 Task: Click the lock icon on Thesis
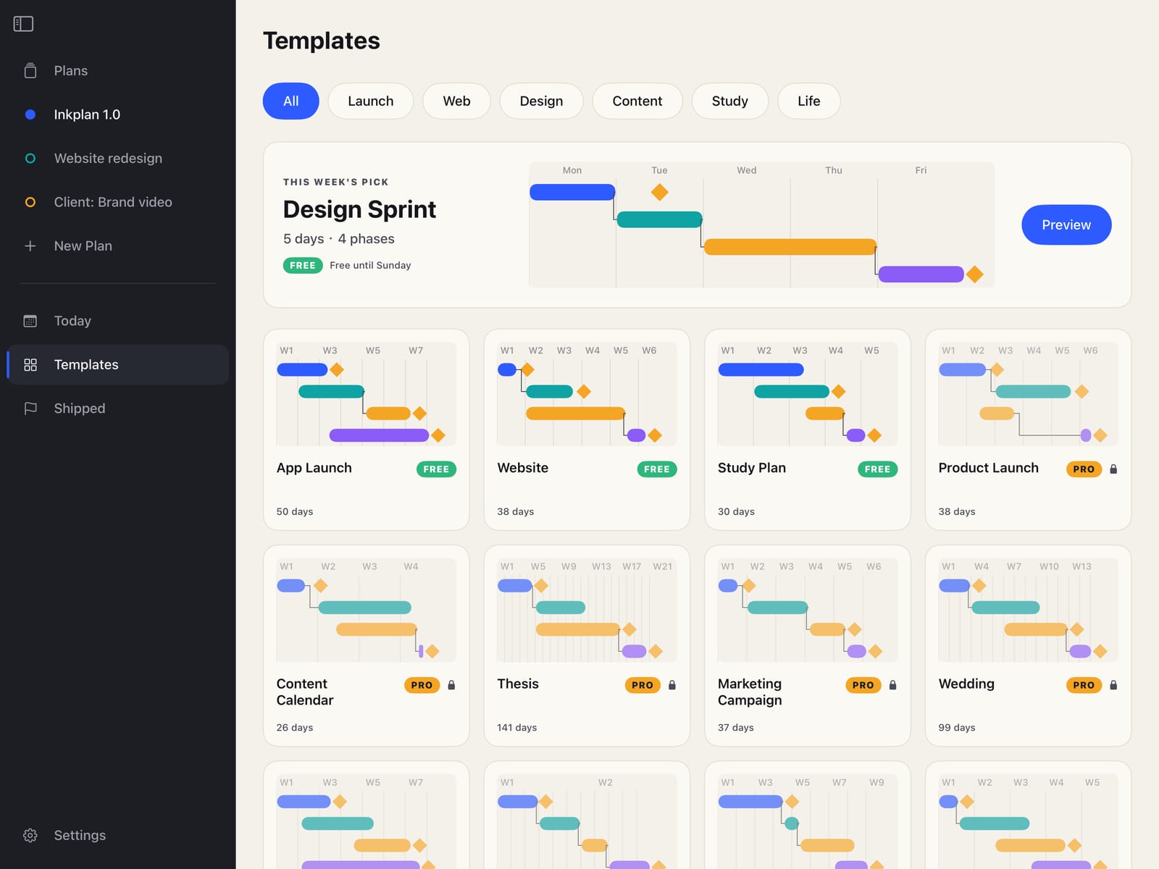coord(672,685)
